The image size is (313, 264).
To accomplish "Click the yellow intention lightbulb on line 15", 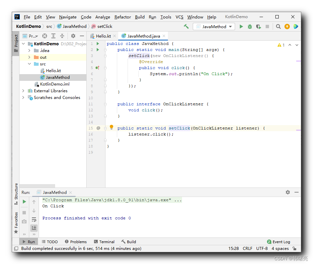I will (x=111, y=127).
